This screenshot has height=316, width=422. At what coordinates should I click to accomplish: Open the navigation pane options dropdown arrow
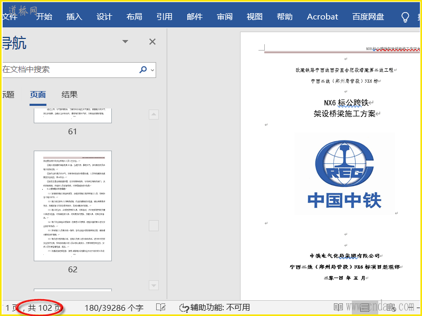(x=125, y=42)
